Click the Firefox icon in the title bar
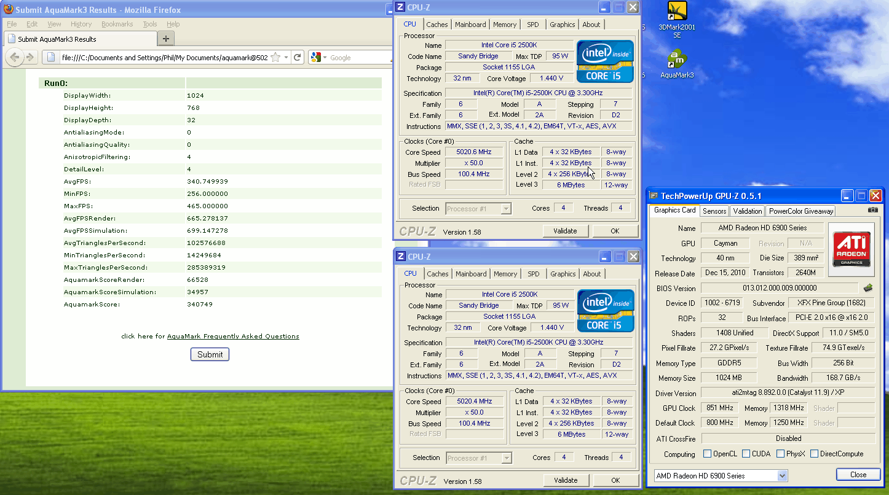889x495 pixels. (x=8, y=9)
